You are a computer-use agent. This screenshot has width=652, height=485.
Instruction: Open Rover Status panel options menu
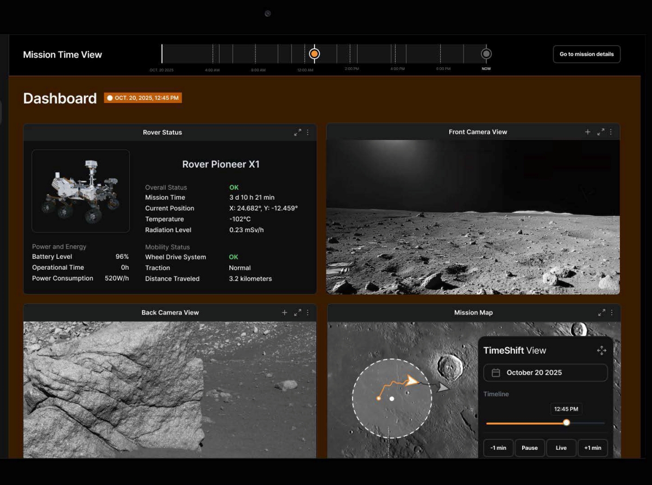(x=308, y=132)
